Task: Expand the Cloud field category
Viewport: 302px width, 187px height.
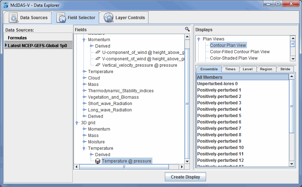Action: tap(84, 78)
